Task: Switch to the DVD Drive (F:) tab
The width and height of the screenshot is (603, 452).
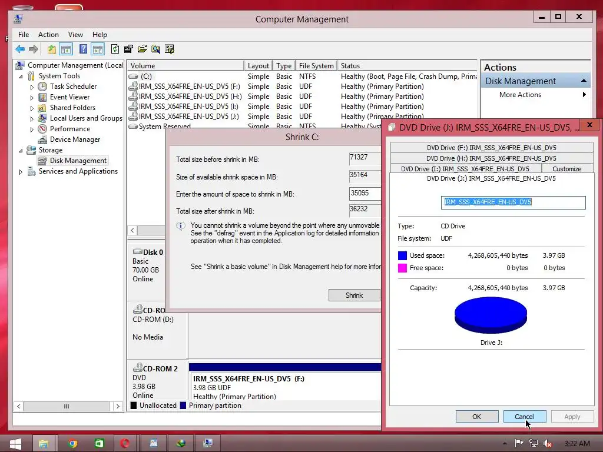Action: [492, 148]
